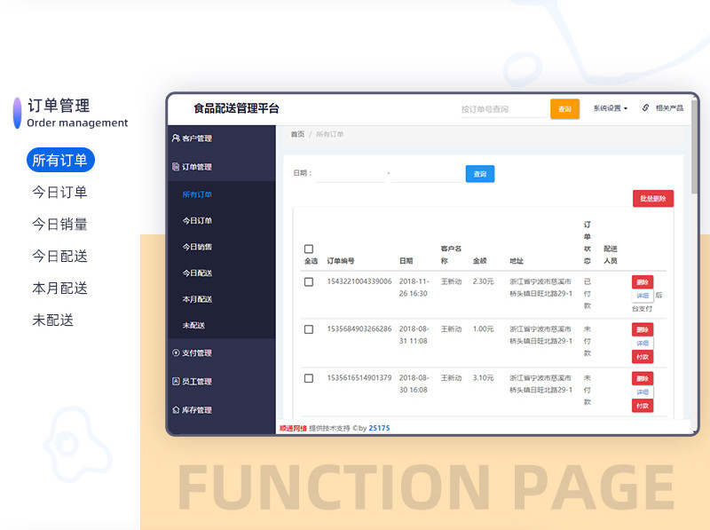Open 支付管理 via its sidebar icon

coord(176,353)
